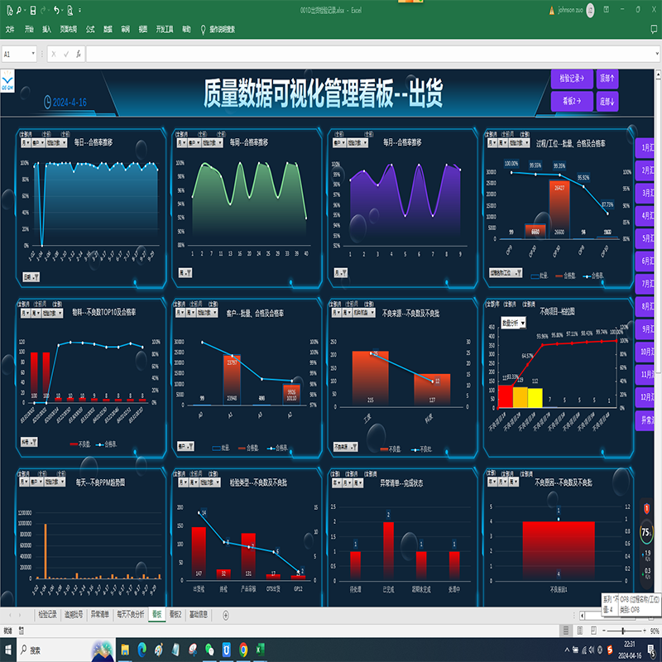The width and height of the screenshot is (662, 662).
Task: Switch to the 异常清单 sheet tab
Action: [99, 615]
